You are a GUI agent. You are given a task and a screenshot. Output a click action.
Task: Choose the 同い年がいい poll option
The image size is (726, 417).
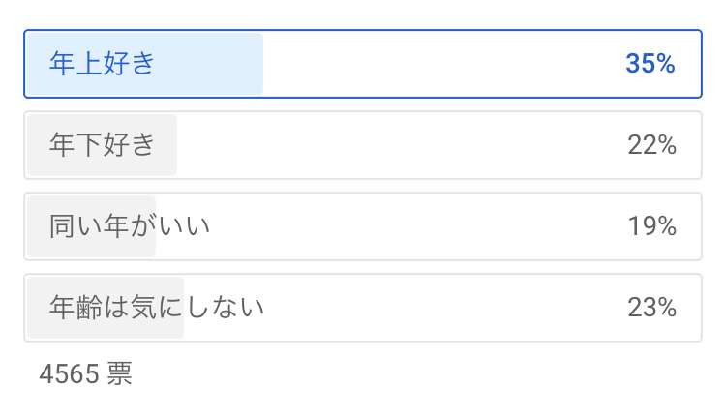click(363, 226)
